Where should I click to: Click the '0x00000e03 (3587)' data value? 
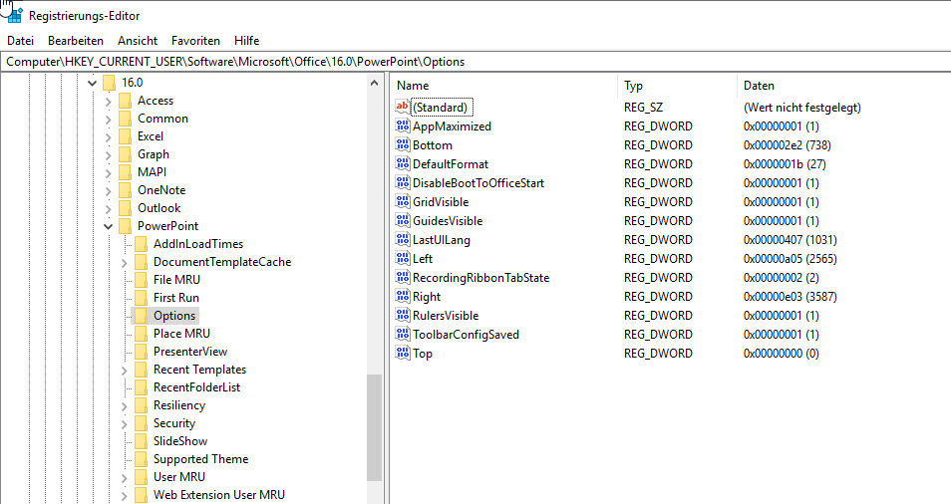pyautogui.click(x=791, y=297)
